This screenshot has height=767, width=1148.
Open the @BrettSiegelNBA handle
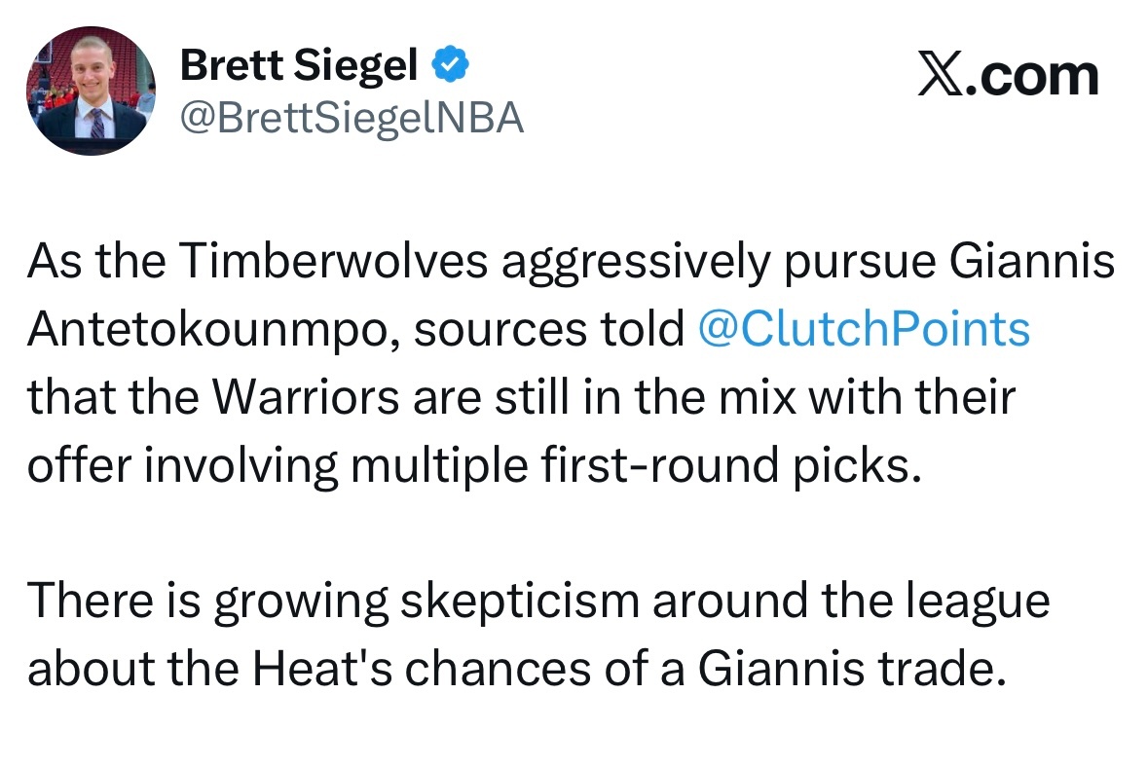coord(352,118)
